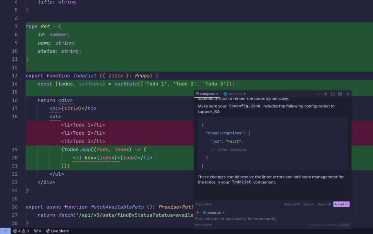Start a Live Share session

(57, 231)
